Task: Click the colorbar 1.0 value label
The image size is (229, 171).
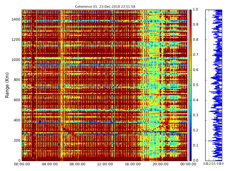Action: [196, 9]
